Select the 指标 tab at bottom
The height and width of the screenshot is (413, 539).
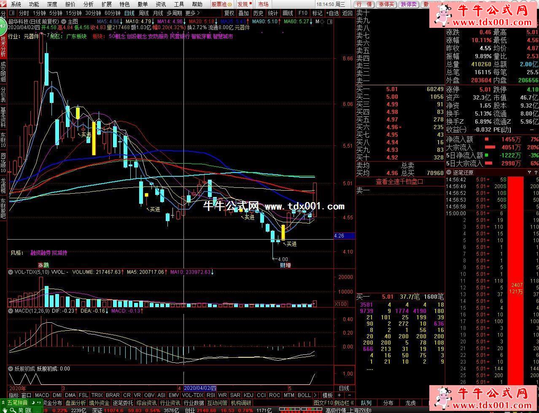point(14,395)
